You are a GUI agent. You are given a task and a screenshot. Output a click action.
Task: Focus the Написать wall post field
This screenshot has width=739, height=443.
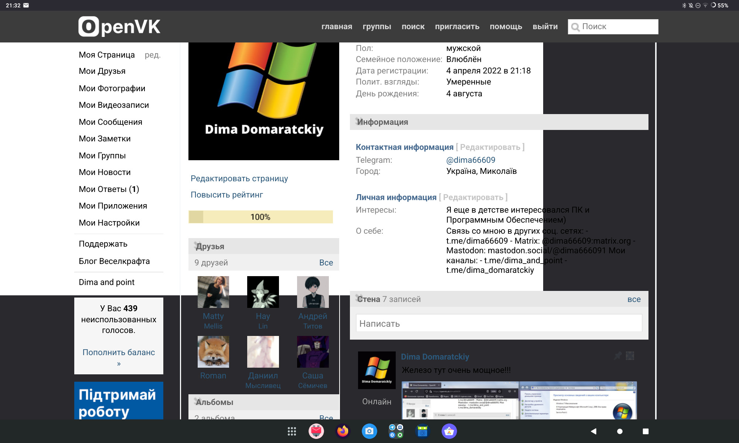(x=499, y=323)
